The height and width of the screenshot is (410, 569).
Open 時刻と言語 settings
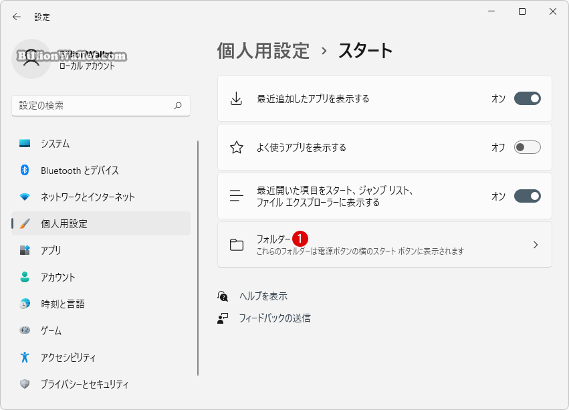pos(101,304)
